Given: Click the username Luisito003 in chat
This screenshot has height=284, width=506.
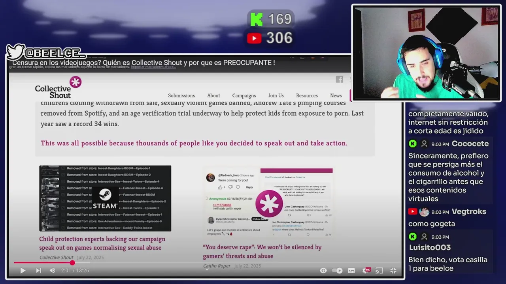Looking at the screenshot, I should click(x=430, y=248).
